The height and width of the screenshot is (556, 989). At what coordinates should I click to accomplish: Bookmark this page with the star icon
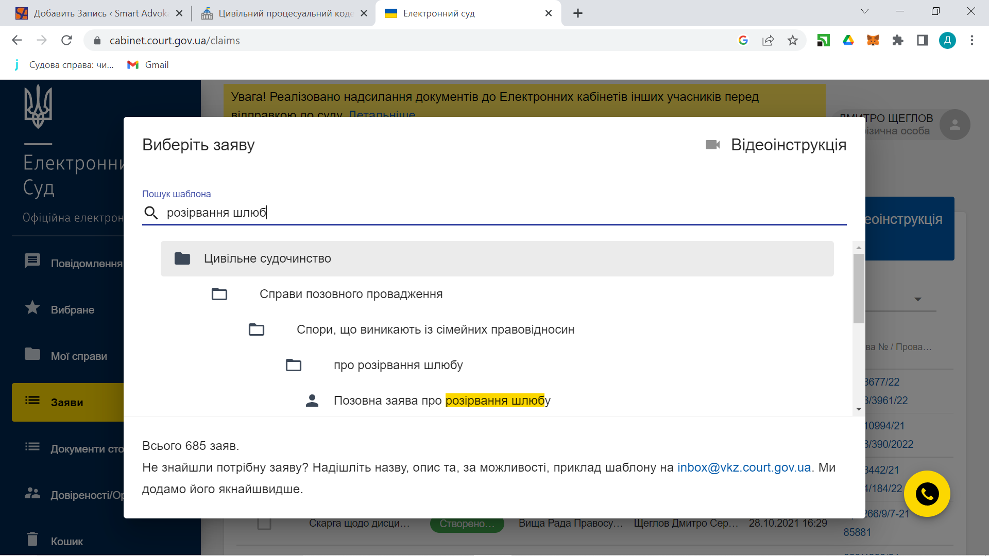793,40
